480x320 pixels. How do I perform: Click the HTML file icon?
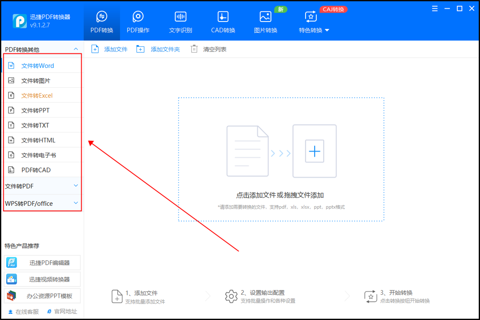pyautogui.click(x=11, y=140)
